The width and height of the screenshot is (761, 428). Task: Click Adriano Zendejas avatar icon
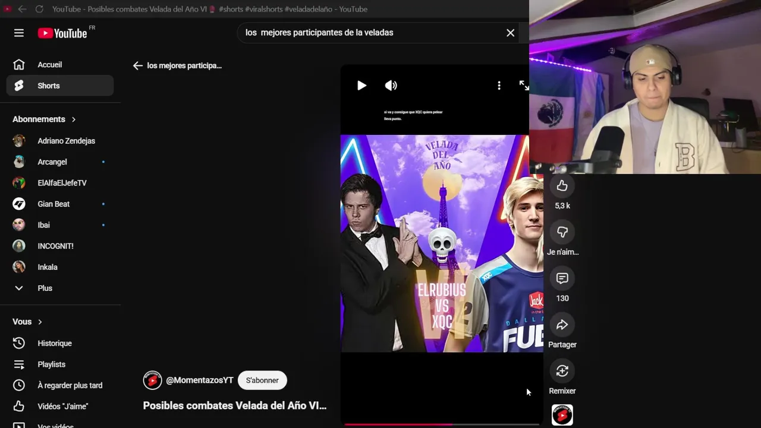(19, 141)
